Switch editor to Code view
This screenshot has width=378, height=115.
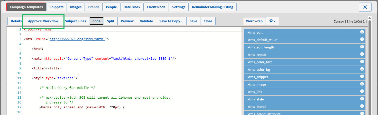(96, 21)
